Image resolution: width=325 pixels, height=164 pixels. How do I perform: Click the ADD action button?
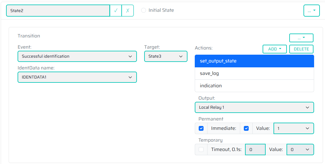(x=275, y=49)
